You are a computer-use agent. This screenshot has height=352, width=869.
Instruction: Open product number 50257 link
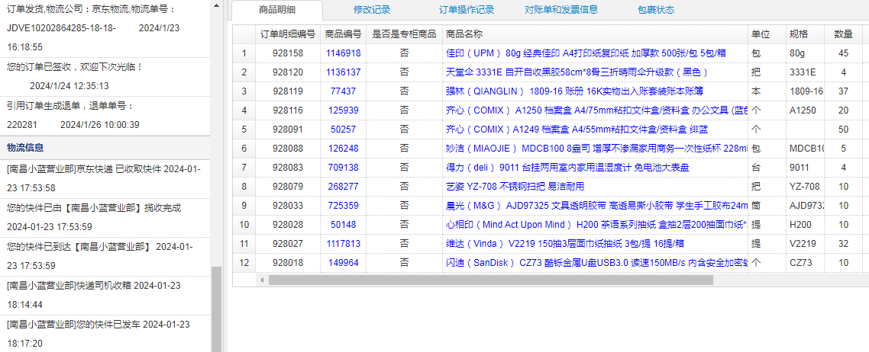click(x=343, y=130)
